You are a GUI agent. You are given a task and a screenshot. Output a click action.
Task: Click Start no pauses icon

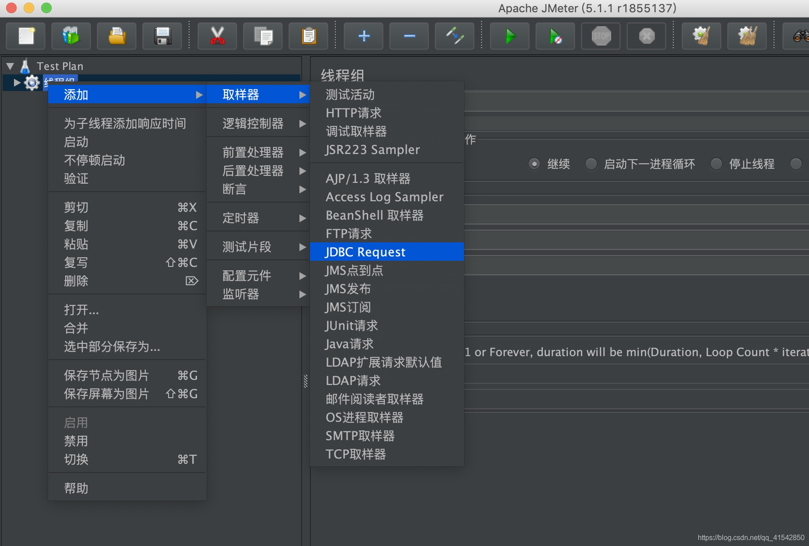tap(556, 36)
